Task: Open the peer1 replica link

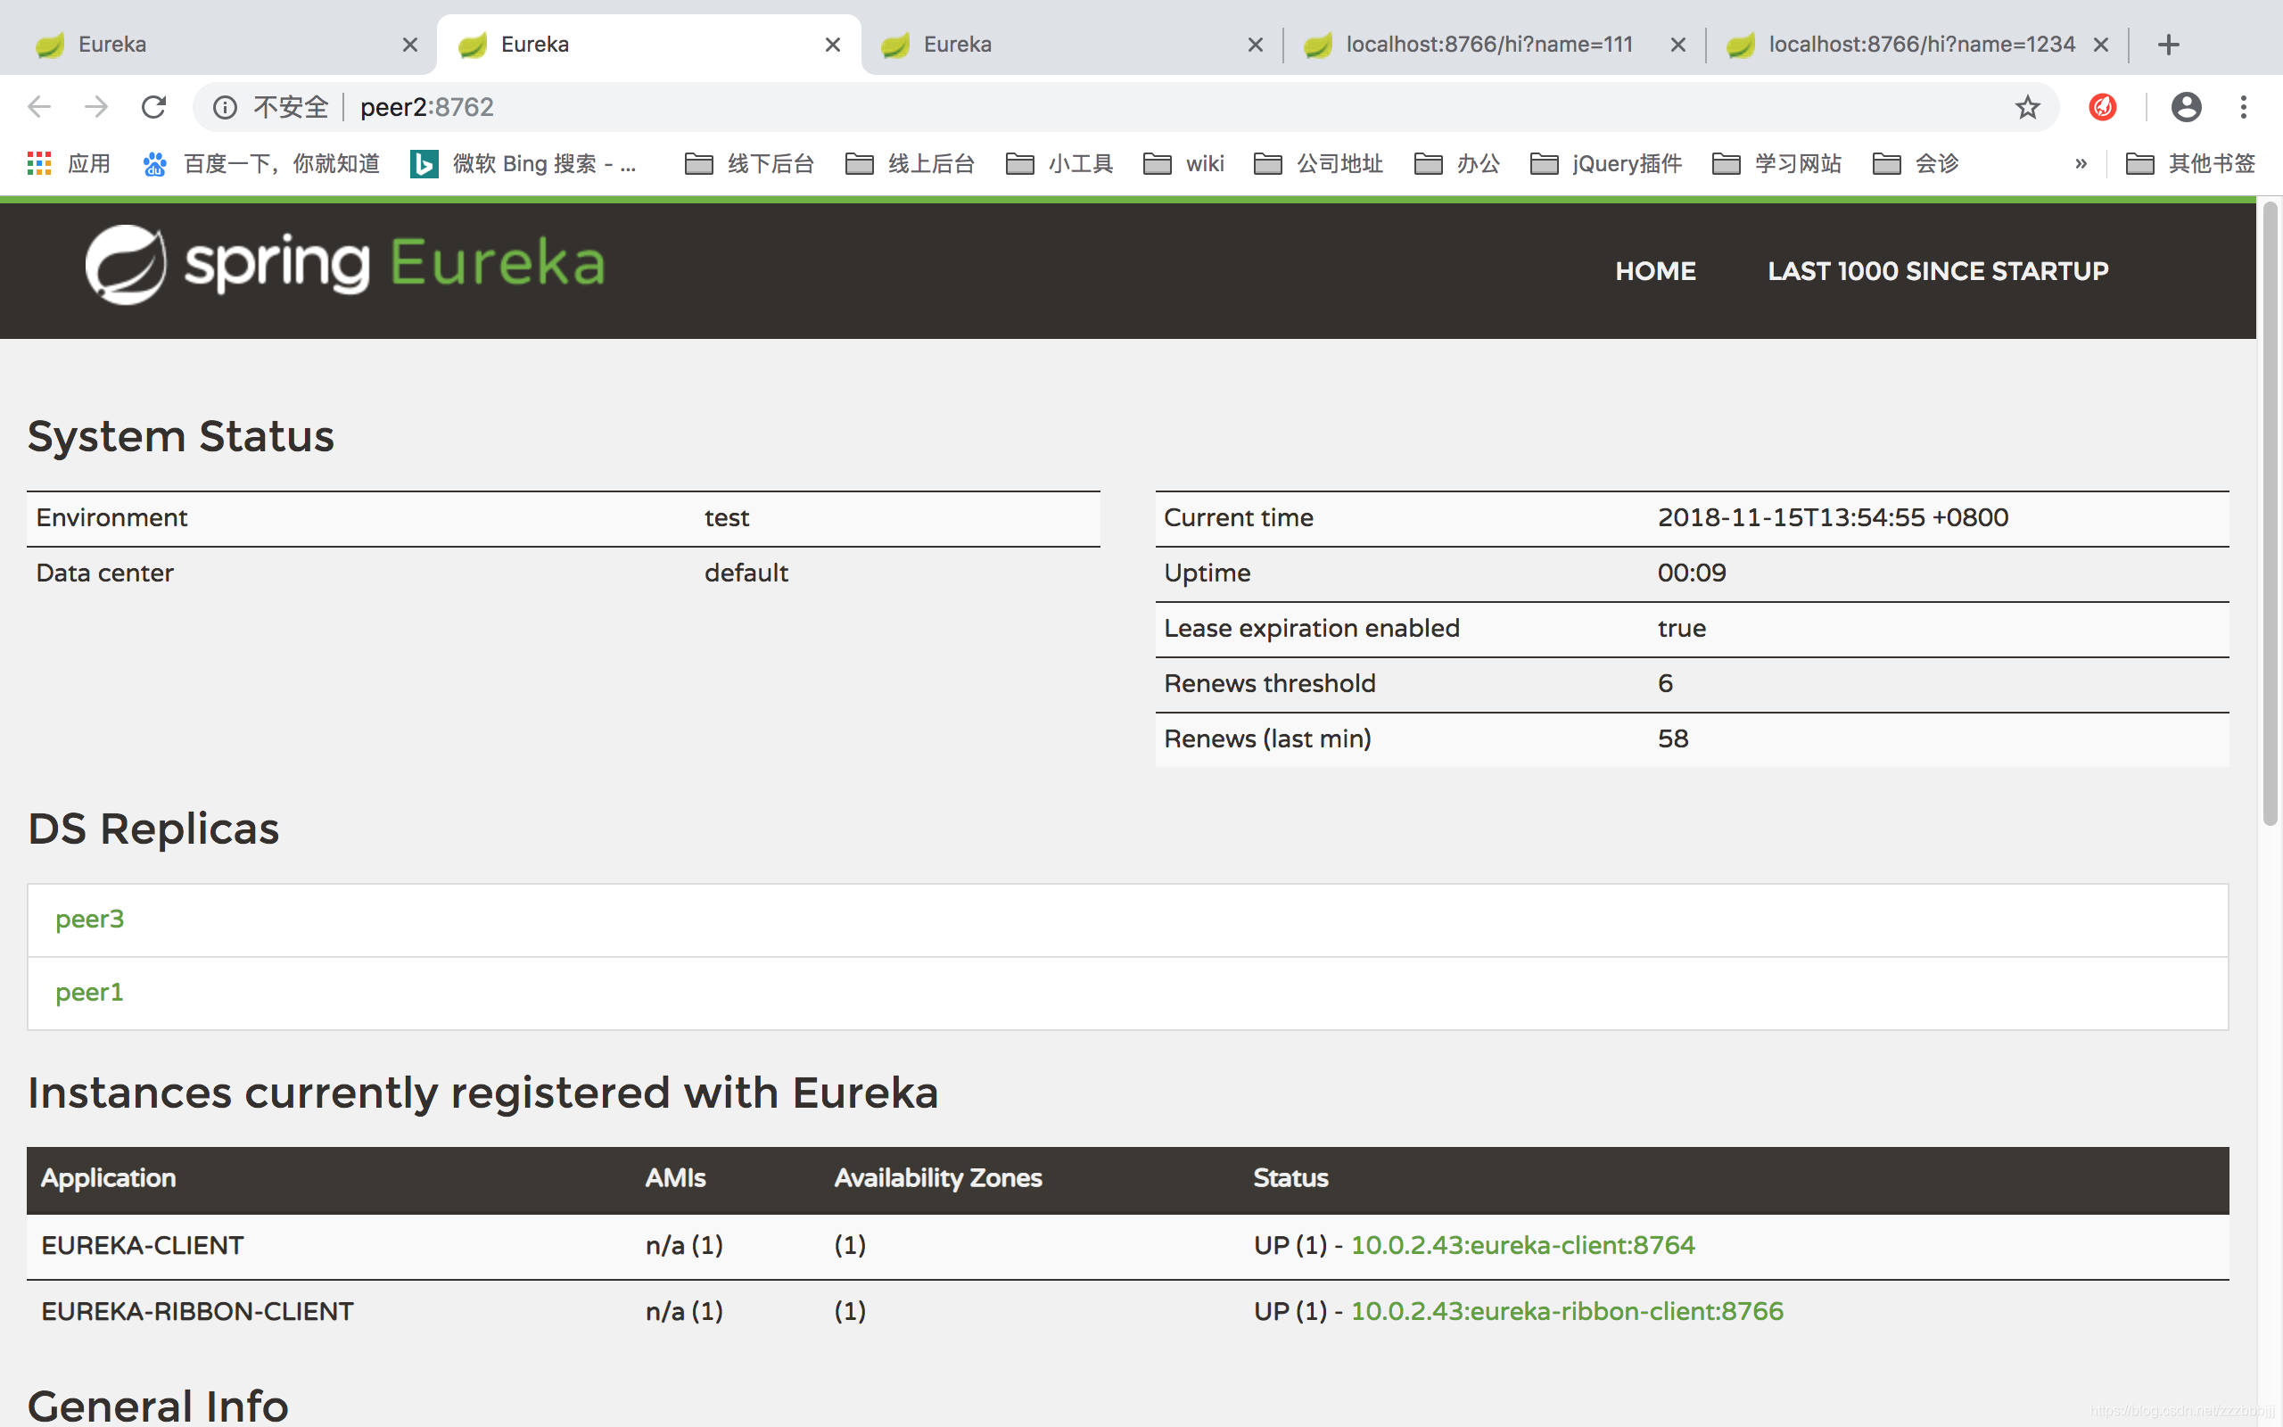Action: coord(89,992)
